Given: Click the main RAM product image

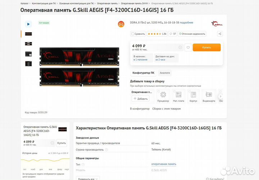Looking at the screenshot, I should (x=79, y=67).
